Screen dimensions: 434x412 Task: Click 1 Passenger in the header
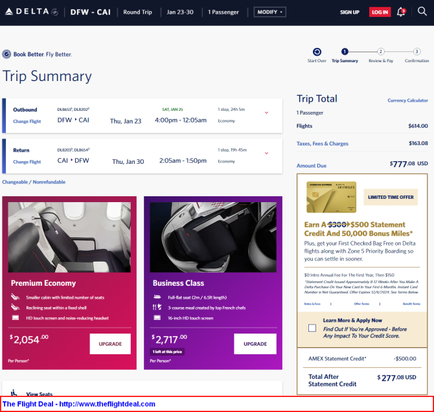[223, 12]
